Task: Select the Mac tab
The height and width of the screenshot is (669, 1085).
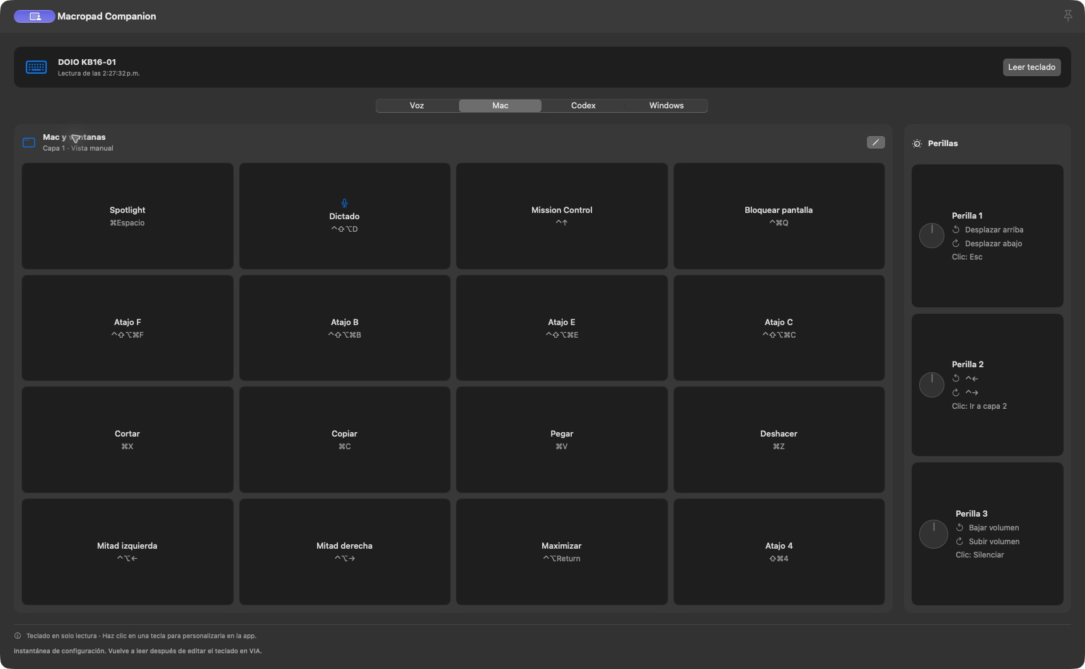Action: (500, 106)
